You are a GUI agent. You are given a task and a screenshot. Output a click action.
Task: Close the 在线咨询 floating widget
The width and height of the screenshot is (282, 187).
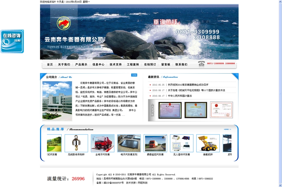(23, 31)
